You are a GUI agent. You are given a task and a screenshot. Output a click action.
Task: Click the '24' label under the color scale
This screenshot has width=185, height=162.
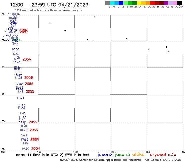(x=140, y=6)
